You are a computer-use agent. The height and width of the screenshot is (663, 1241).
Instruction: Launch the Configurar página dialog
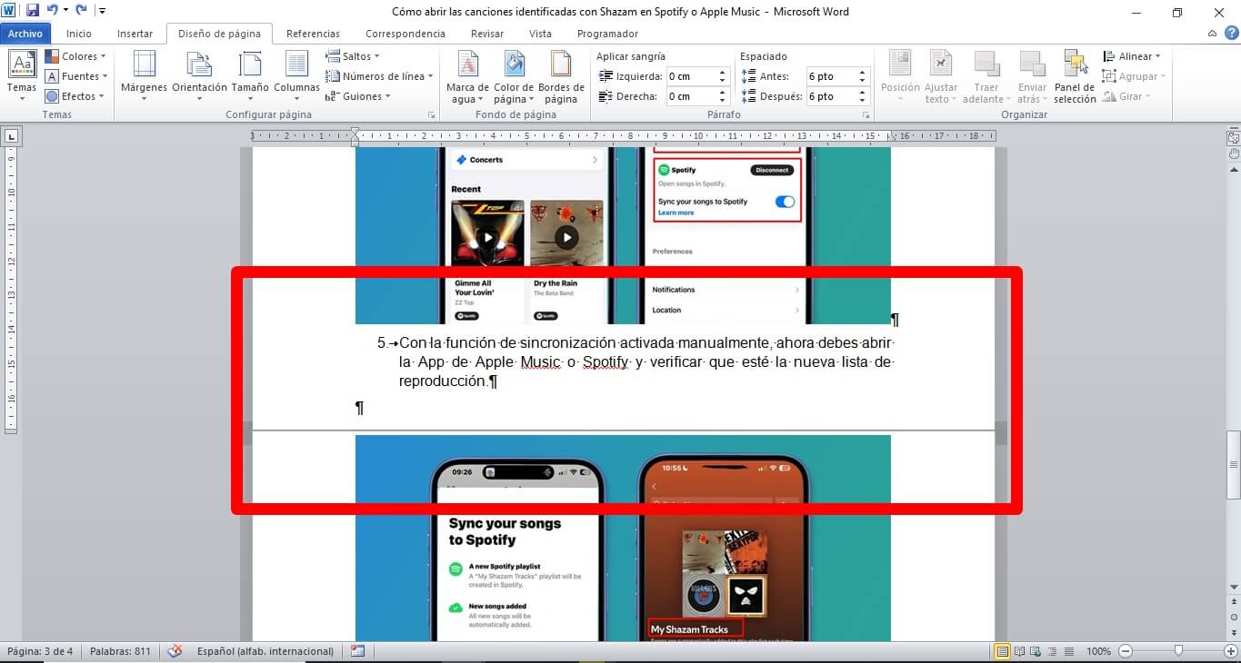pyautogui.click(x=431, y=115)
